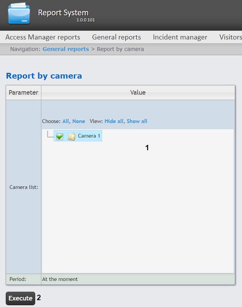Switch to the General reports tab

click(116, 37)
